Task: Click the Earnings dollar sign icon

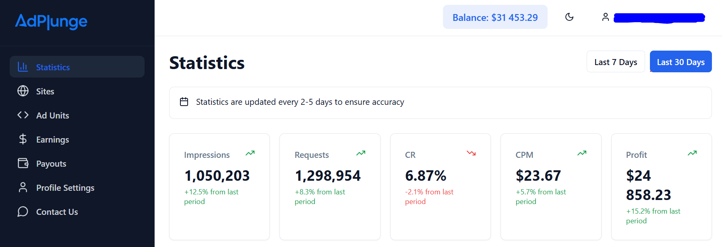Action: (23, 139)
